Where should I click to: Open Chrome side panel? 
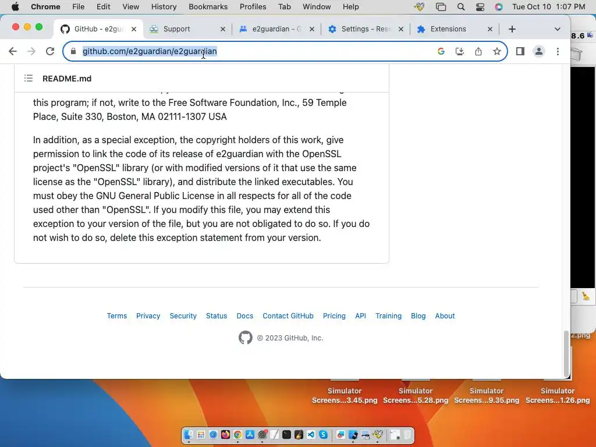pyautogui.click(x=520, y=51)
